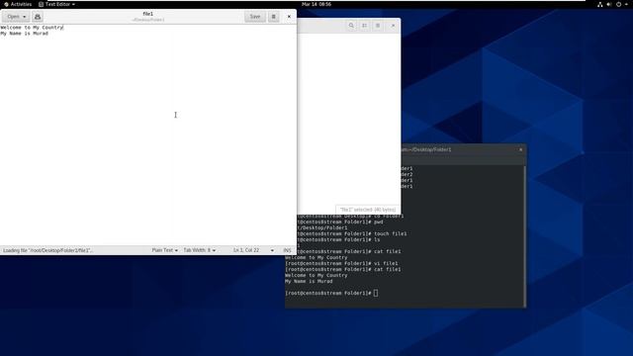Click the file1 title in the header bar
This screenshot has width=633, height=356.
(147, 14)
